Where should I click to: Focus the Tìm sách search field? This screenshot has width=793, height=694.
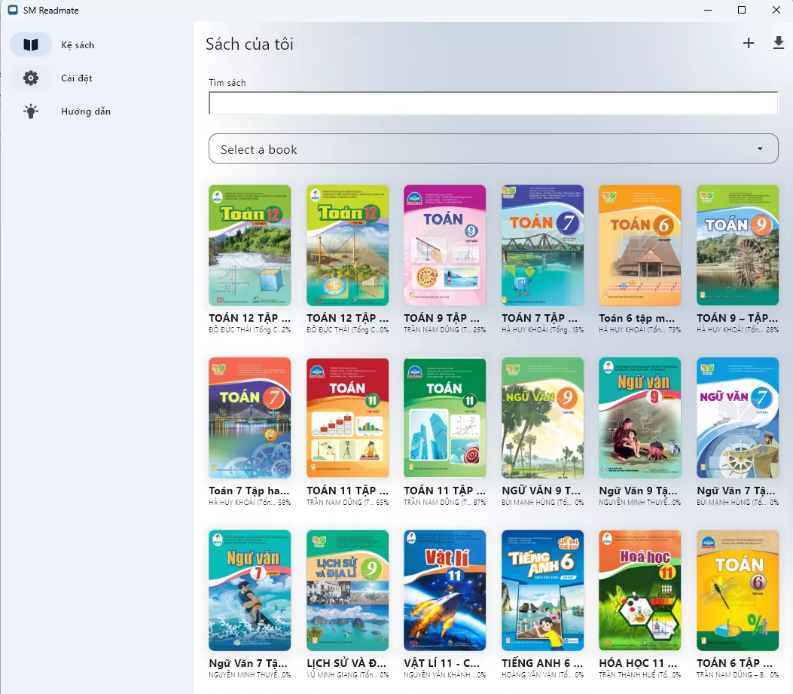click(x=493, y=103)
